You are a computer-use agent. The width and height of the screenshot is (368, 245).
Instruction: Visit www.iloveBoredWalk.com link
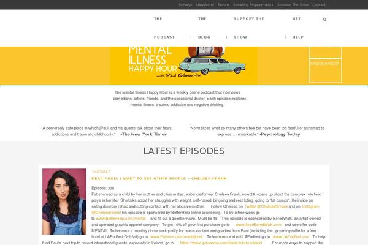pyautogui.click(x=258, y=225)
